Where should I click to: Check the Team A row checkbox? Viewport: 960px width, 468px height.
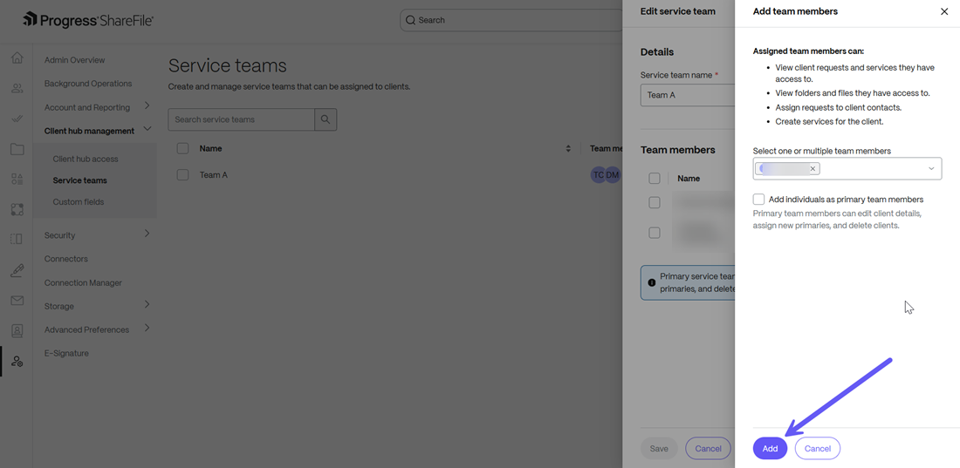pos(182,175)
